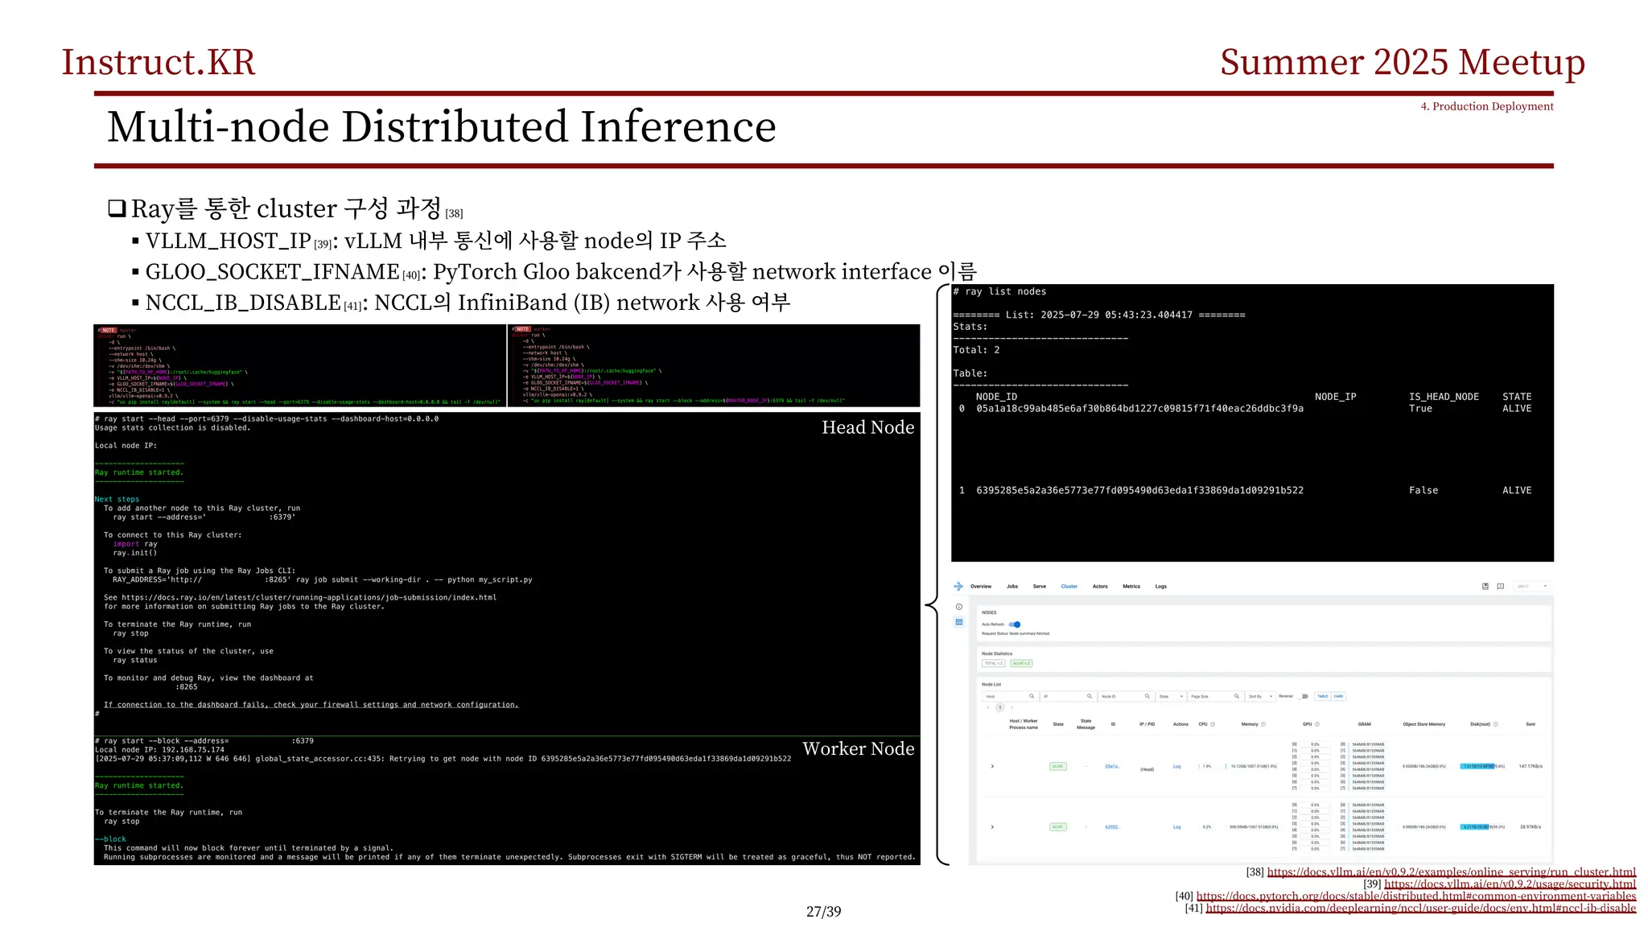Image resolution: width=1648 pixels, height=927 pixels.
Task: Click the "4. Production Deployment" section label
Action: point(1487,106)
